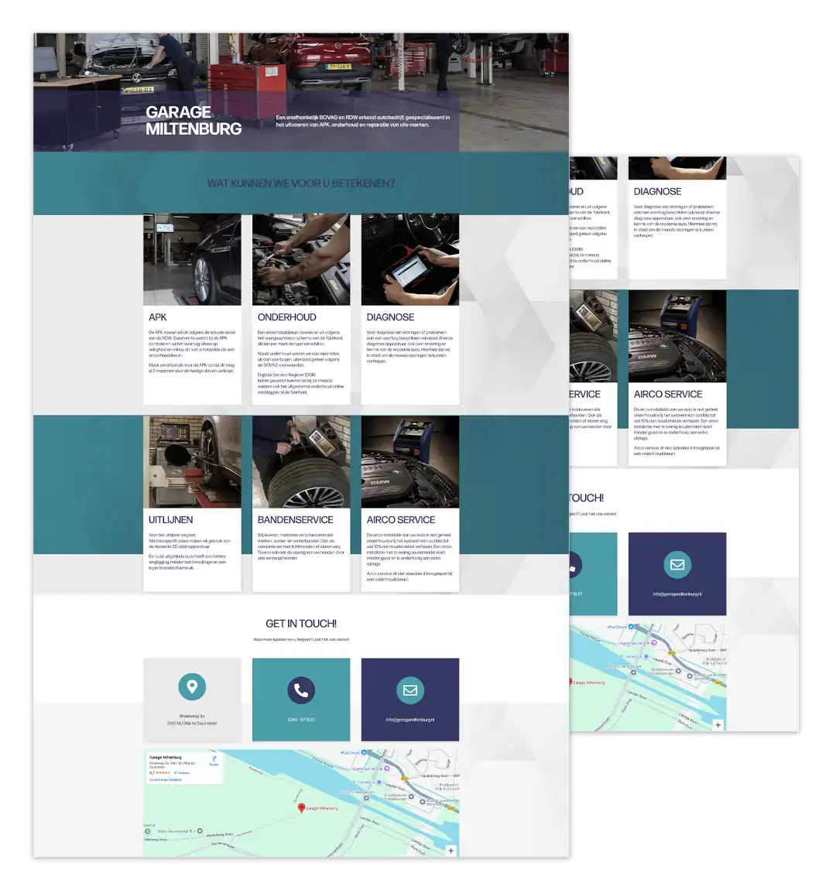The image size is (836, 887).
Task: Select the UITLIJNEN service heading
Action: (170, 520)
